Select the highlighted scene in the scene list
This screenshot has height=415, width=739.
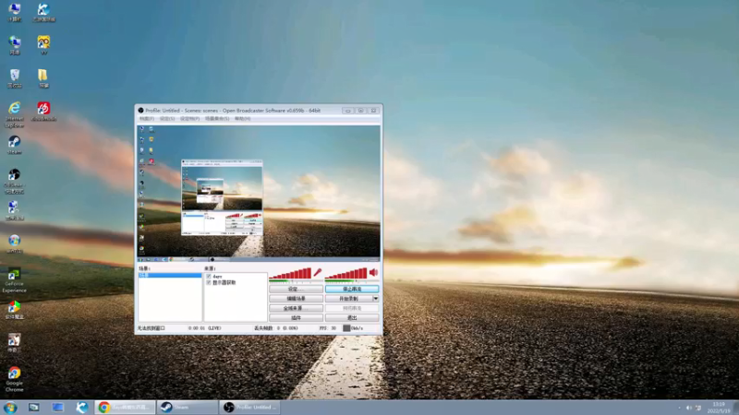[x=170, y=275]
